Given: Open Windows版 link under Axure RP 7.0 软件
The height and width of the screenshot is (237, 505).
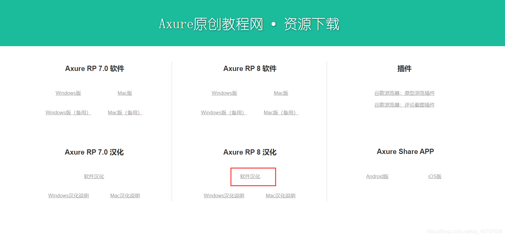Looking at the screenshot, I should click(x=68, y=93).
